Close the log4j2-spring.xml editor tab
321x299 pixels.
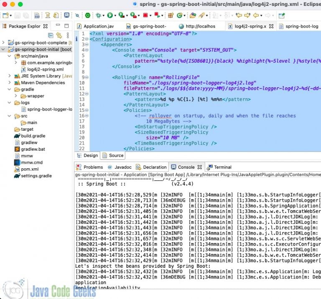271,26
